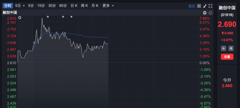This screenshot has width=240, height=108.
Task: Select the drawing brush tool icon
Action: [205, 6]
